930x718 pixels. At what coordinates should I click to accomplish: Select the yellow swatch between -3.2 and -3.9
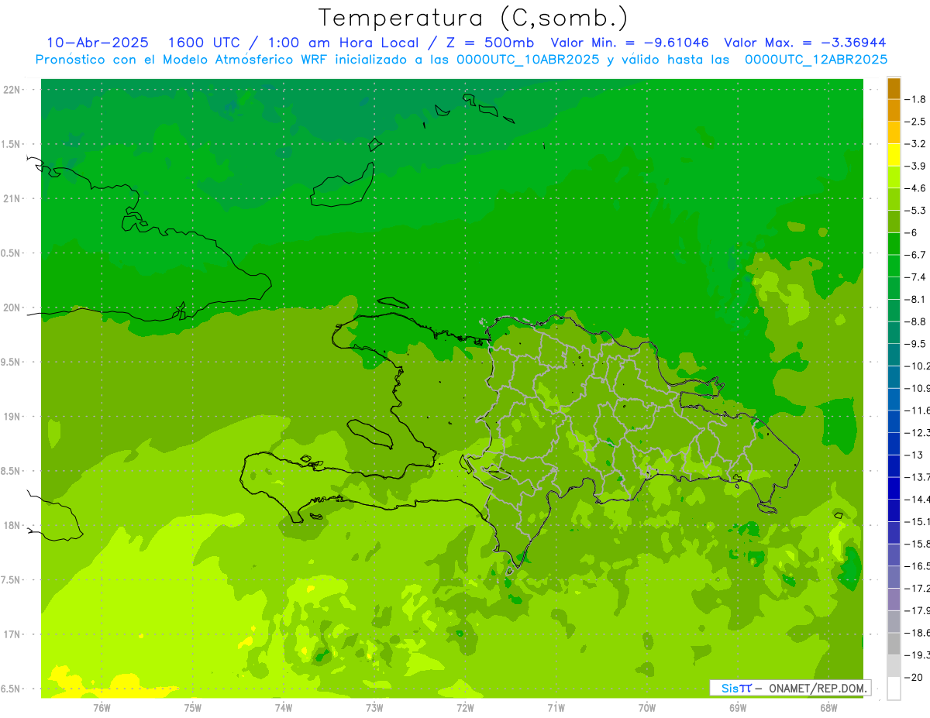coord(894,155)
